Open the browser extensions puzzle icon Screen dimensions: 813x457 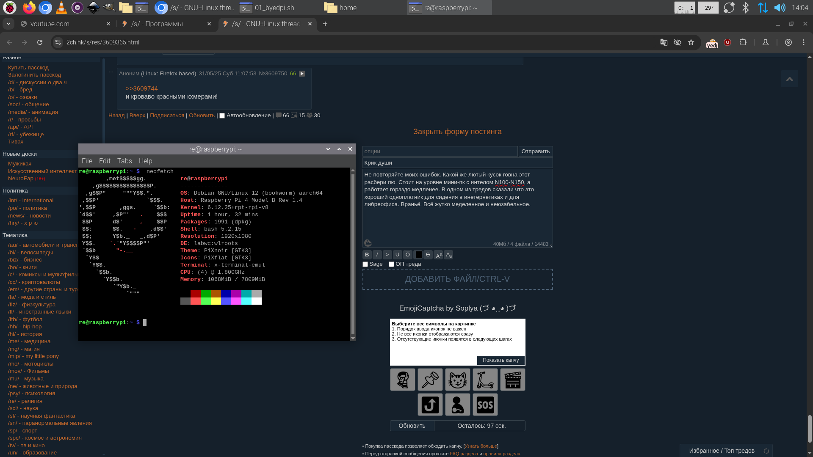[743, 42]
